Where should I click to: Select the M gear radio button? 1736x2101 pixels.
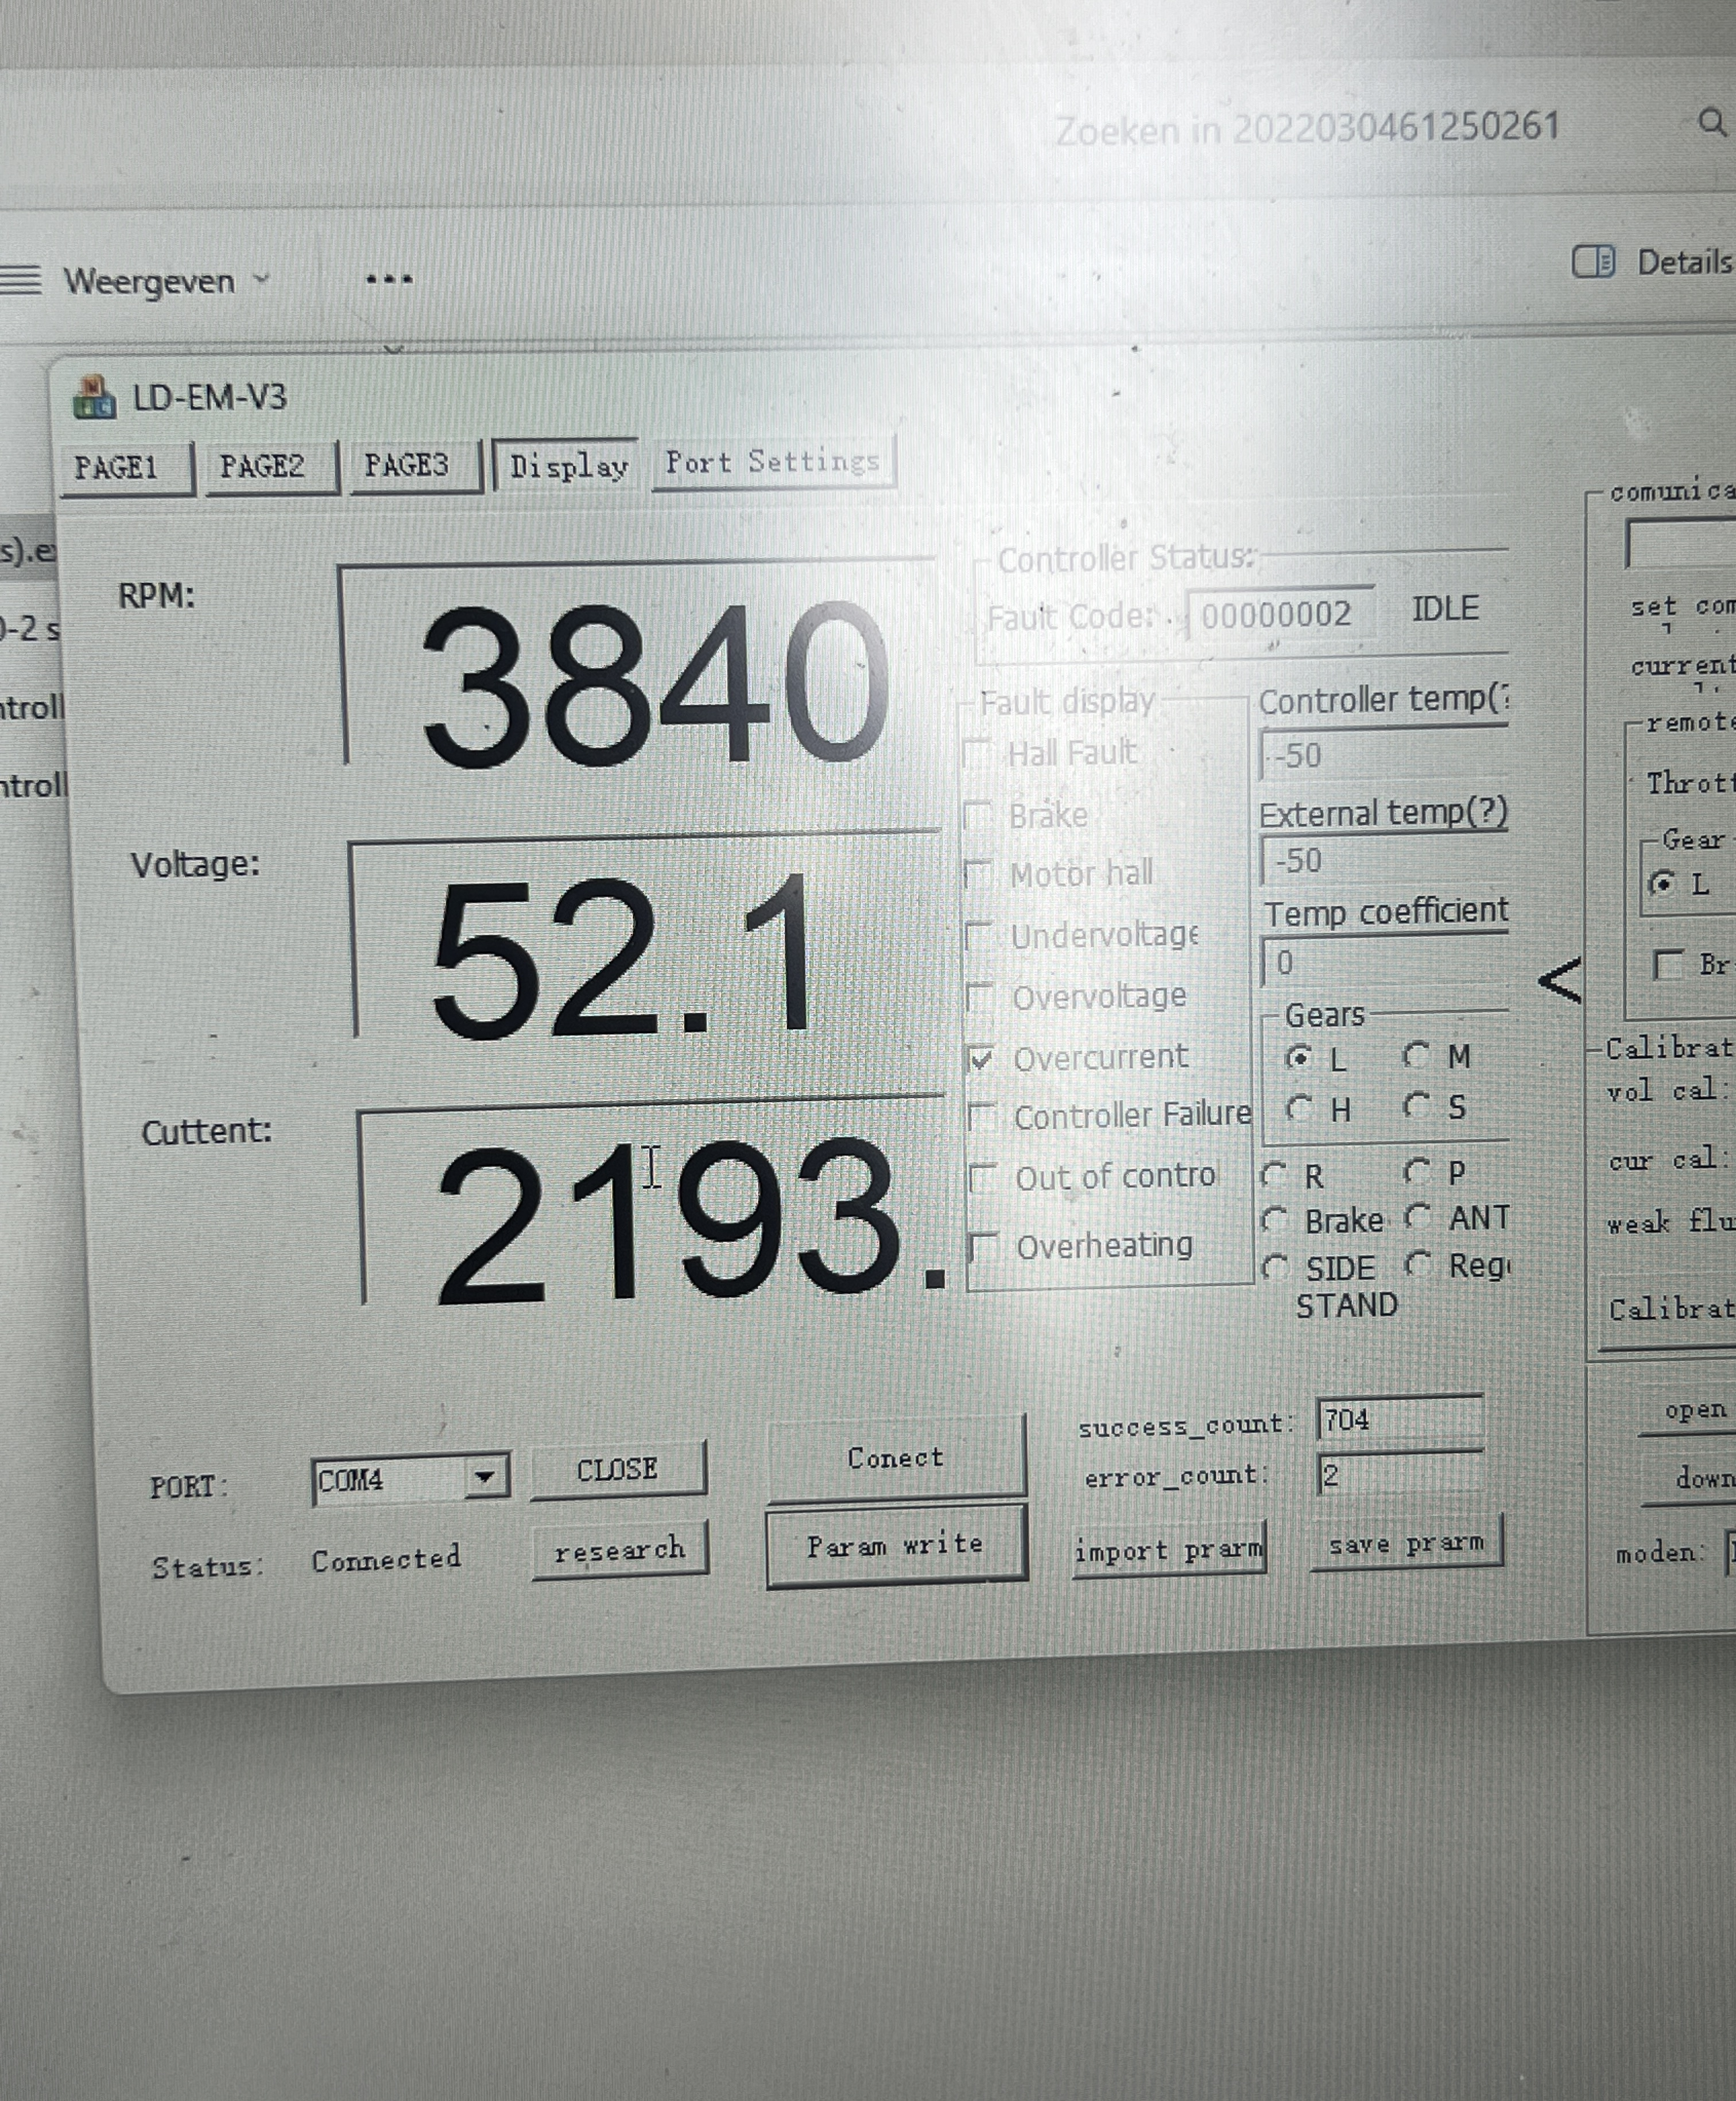(1416, 1054)
